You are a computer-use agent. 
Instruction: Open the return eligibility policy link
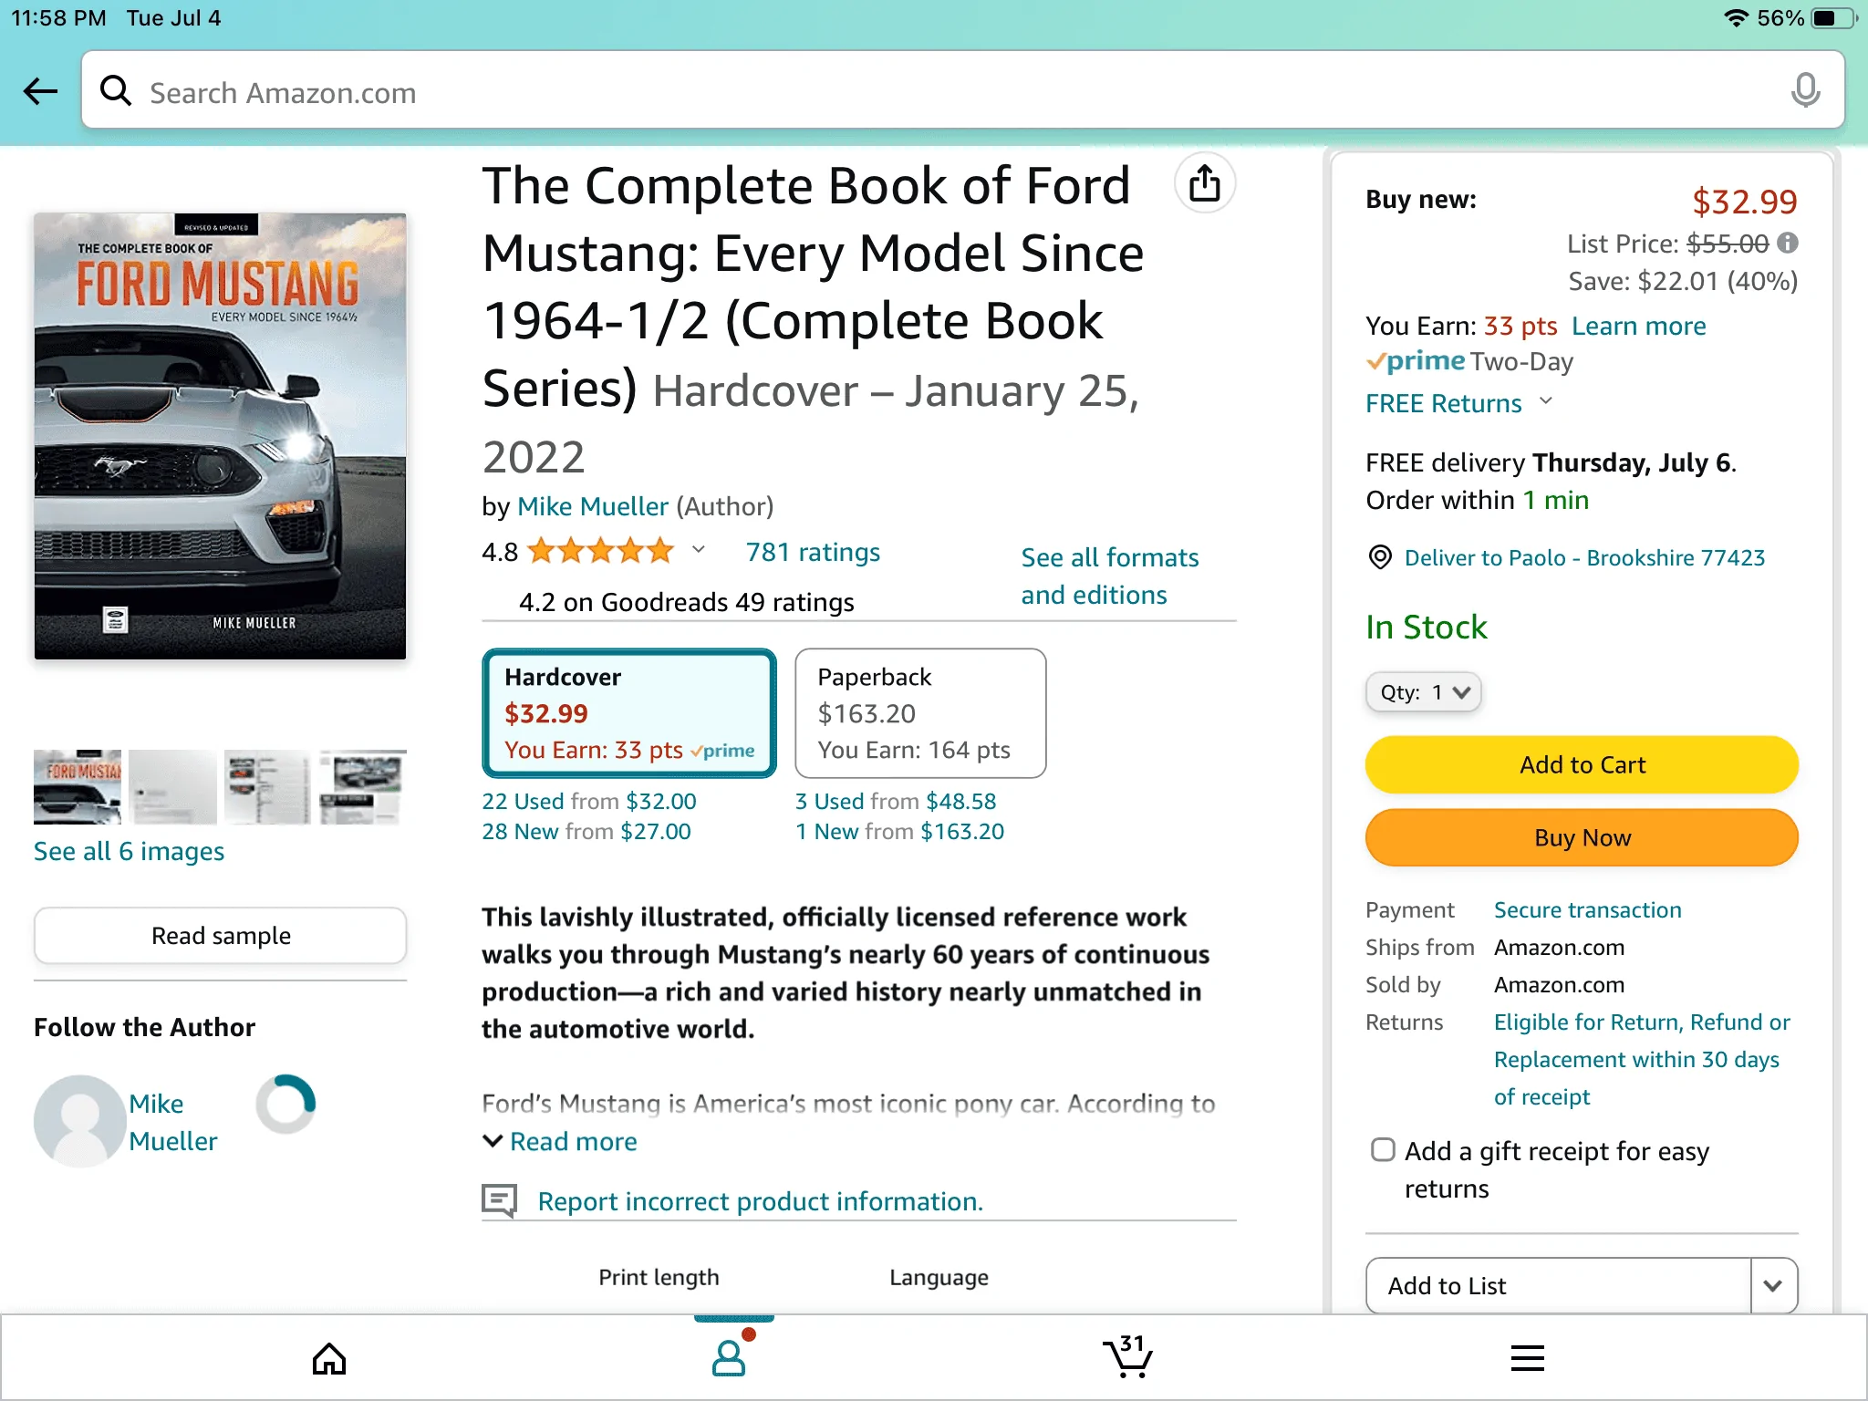click(x=1642, y=1059)
